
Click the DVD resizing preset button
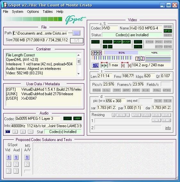[x=156, y=115]
